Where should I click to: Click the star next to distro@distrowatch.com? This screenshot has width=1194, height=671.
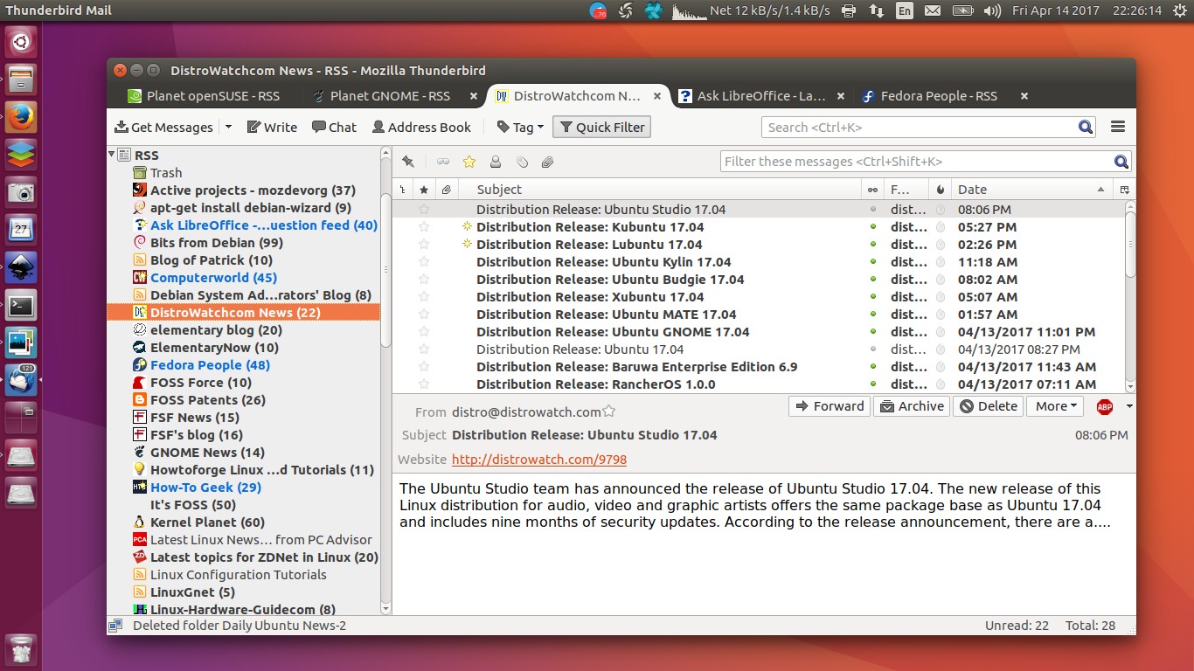tap(609, 412)
